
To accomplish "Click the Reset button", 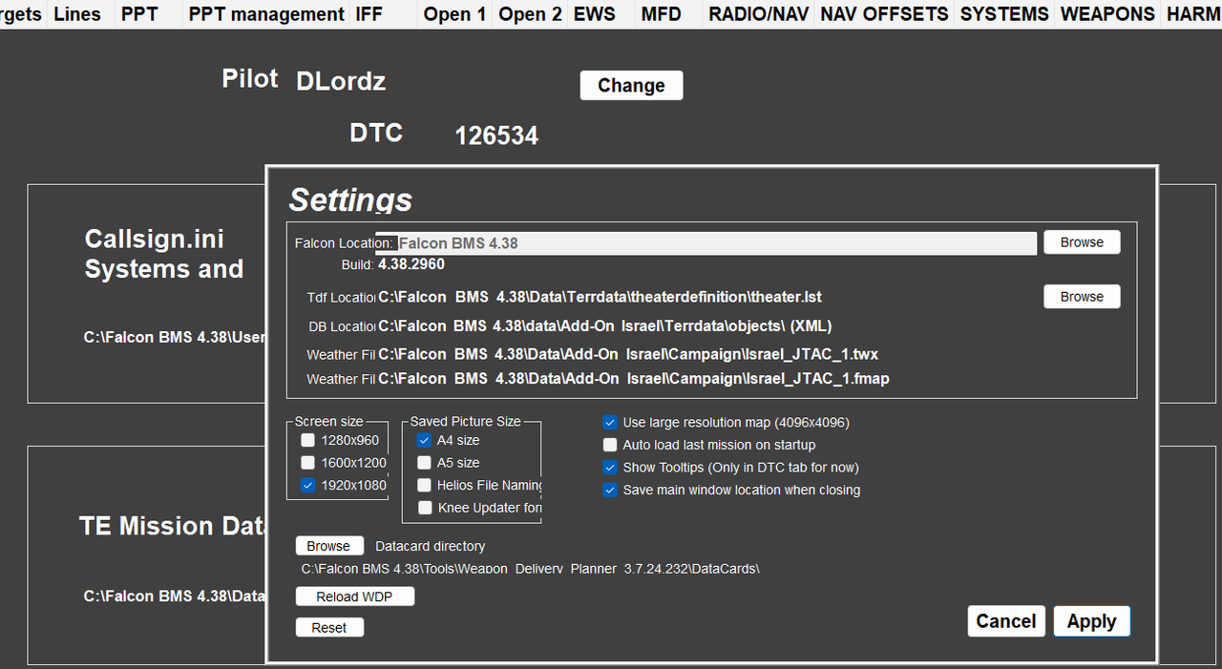I will (x=329, y=627).
